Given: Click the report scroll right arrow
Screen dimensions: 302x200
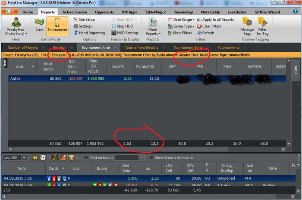Looking at the screenshot, I should [x=283, y=149].
